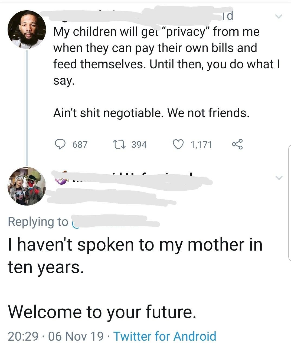Viewport: 291px width, 352px height.
Task: View the bearded man's profile picture
Action: [27, 30]
